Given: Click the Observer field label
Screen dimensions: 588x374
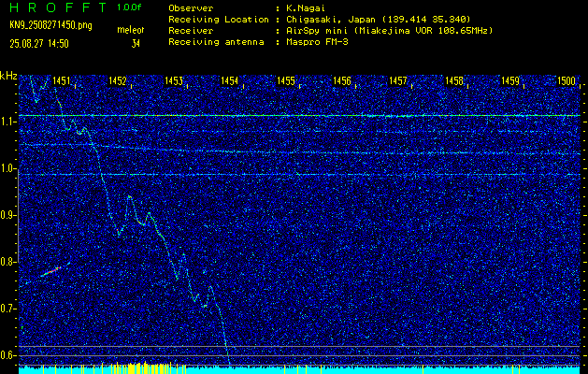Looking at the screenshot, I should point(191,8).
